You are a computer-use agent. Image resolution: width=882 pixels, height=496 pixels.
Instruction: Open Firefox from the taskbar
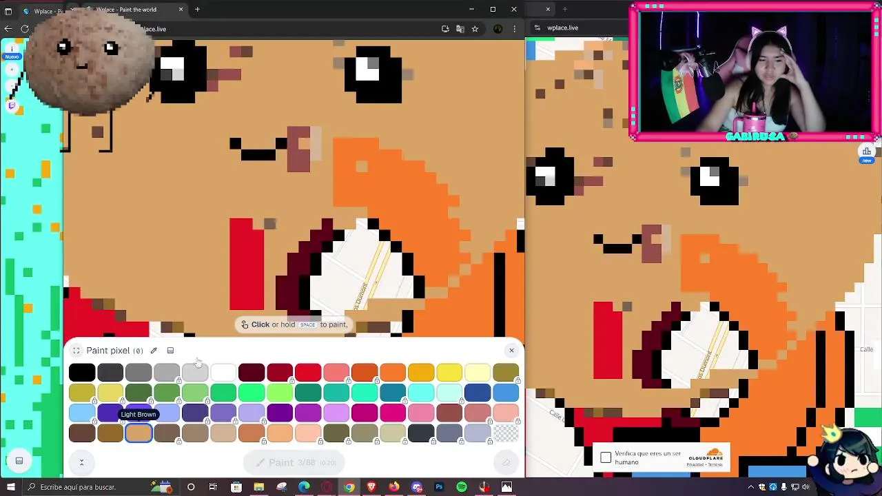click(x=394, y=487)
